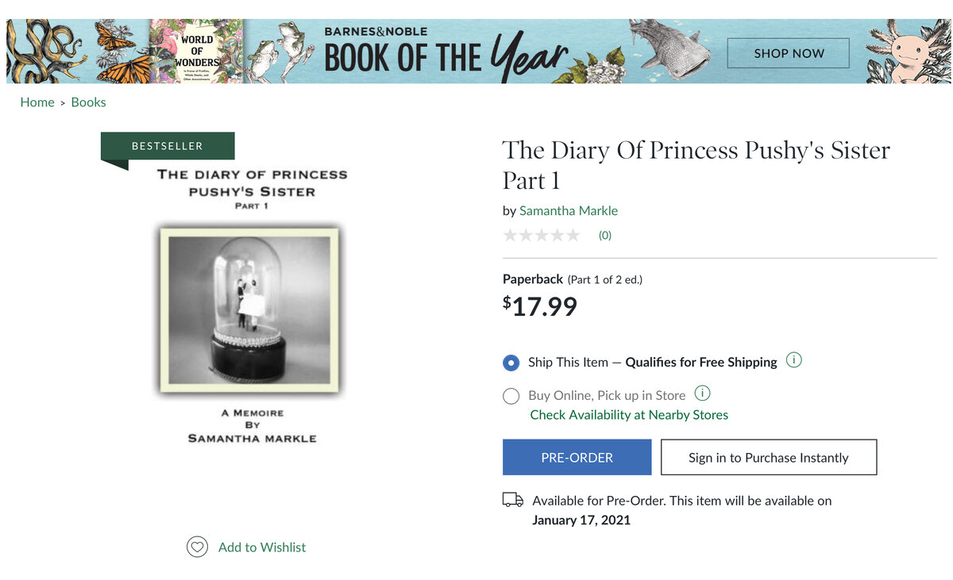Open the (0) reviews count link
Screen dimensions: 953x580
[605, 235]
